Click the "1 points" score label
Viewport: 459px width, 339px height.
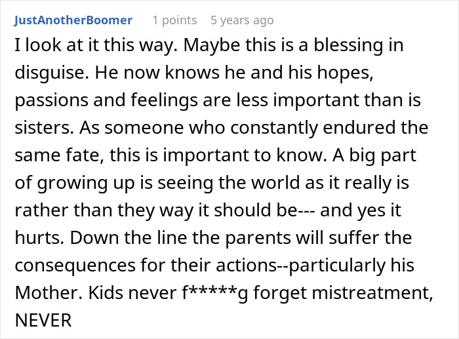coord(174,20)
